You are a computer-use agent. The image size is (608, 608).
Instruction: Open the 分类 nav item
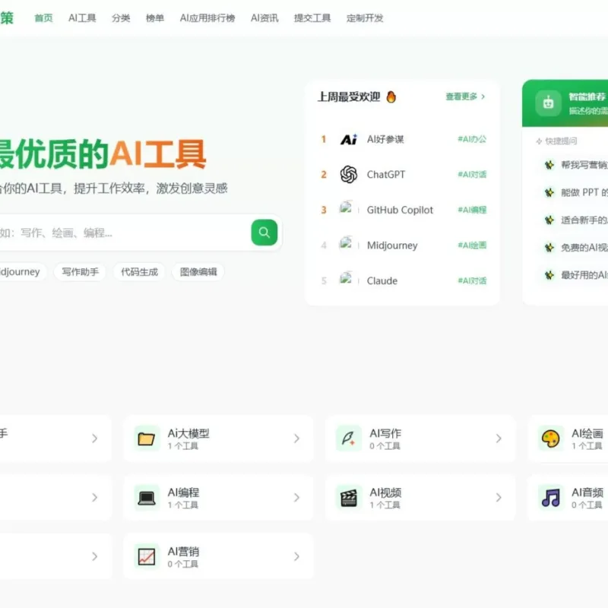pyautogui.click(x=121, y=18)
